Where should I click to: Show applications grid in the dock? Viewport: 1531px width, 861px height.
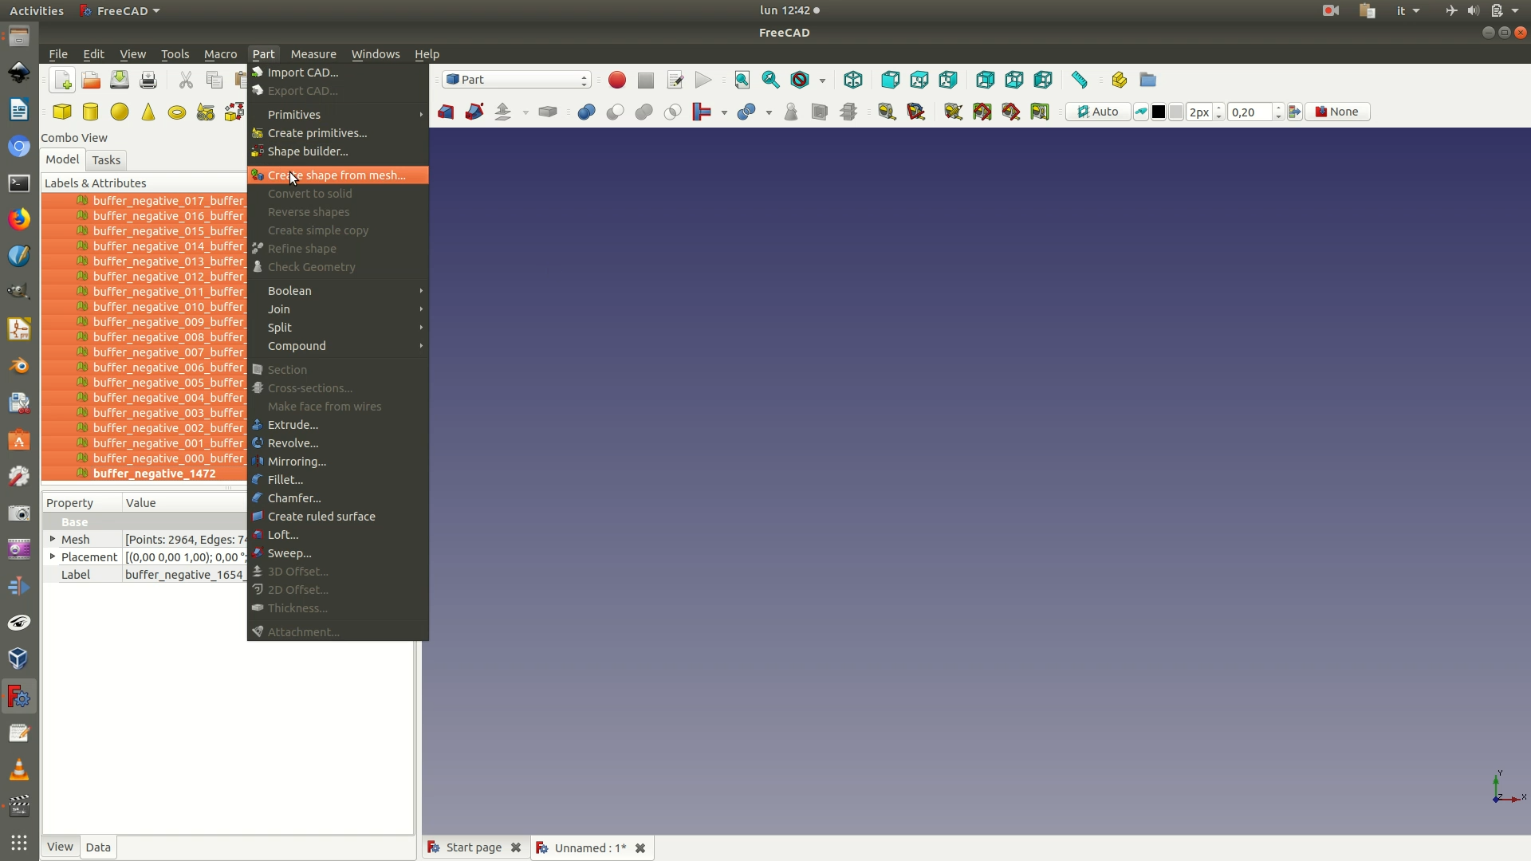19,843
